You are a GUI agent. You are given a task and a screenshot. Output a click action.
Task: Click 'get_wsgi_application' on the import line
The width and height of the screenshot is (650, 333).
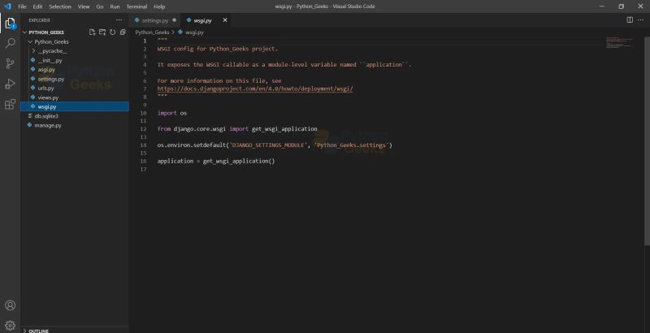284,129
